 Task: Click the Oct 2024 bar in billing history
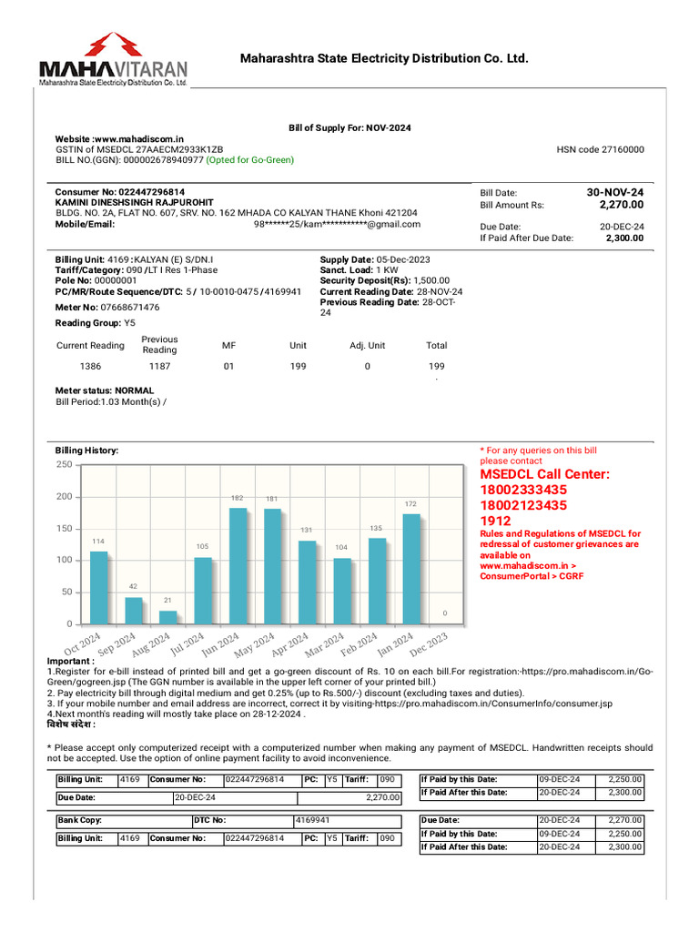tap(98, 588)
